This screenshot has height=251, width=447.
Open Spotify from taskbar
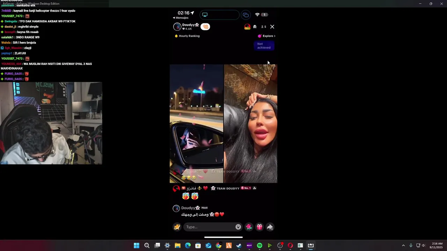point(259,245)
